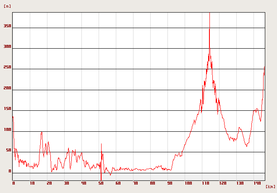Select the 30 label on the distance axis
The width and height of the screenshot is (277, 193).
tap(66, 183)
